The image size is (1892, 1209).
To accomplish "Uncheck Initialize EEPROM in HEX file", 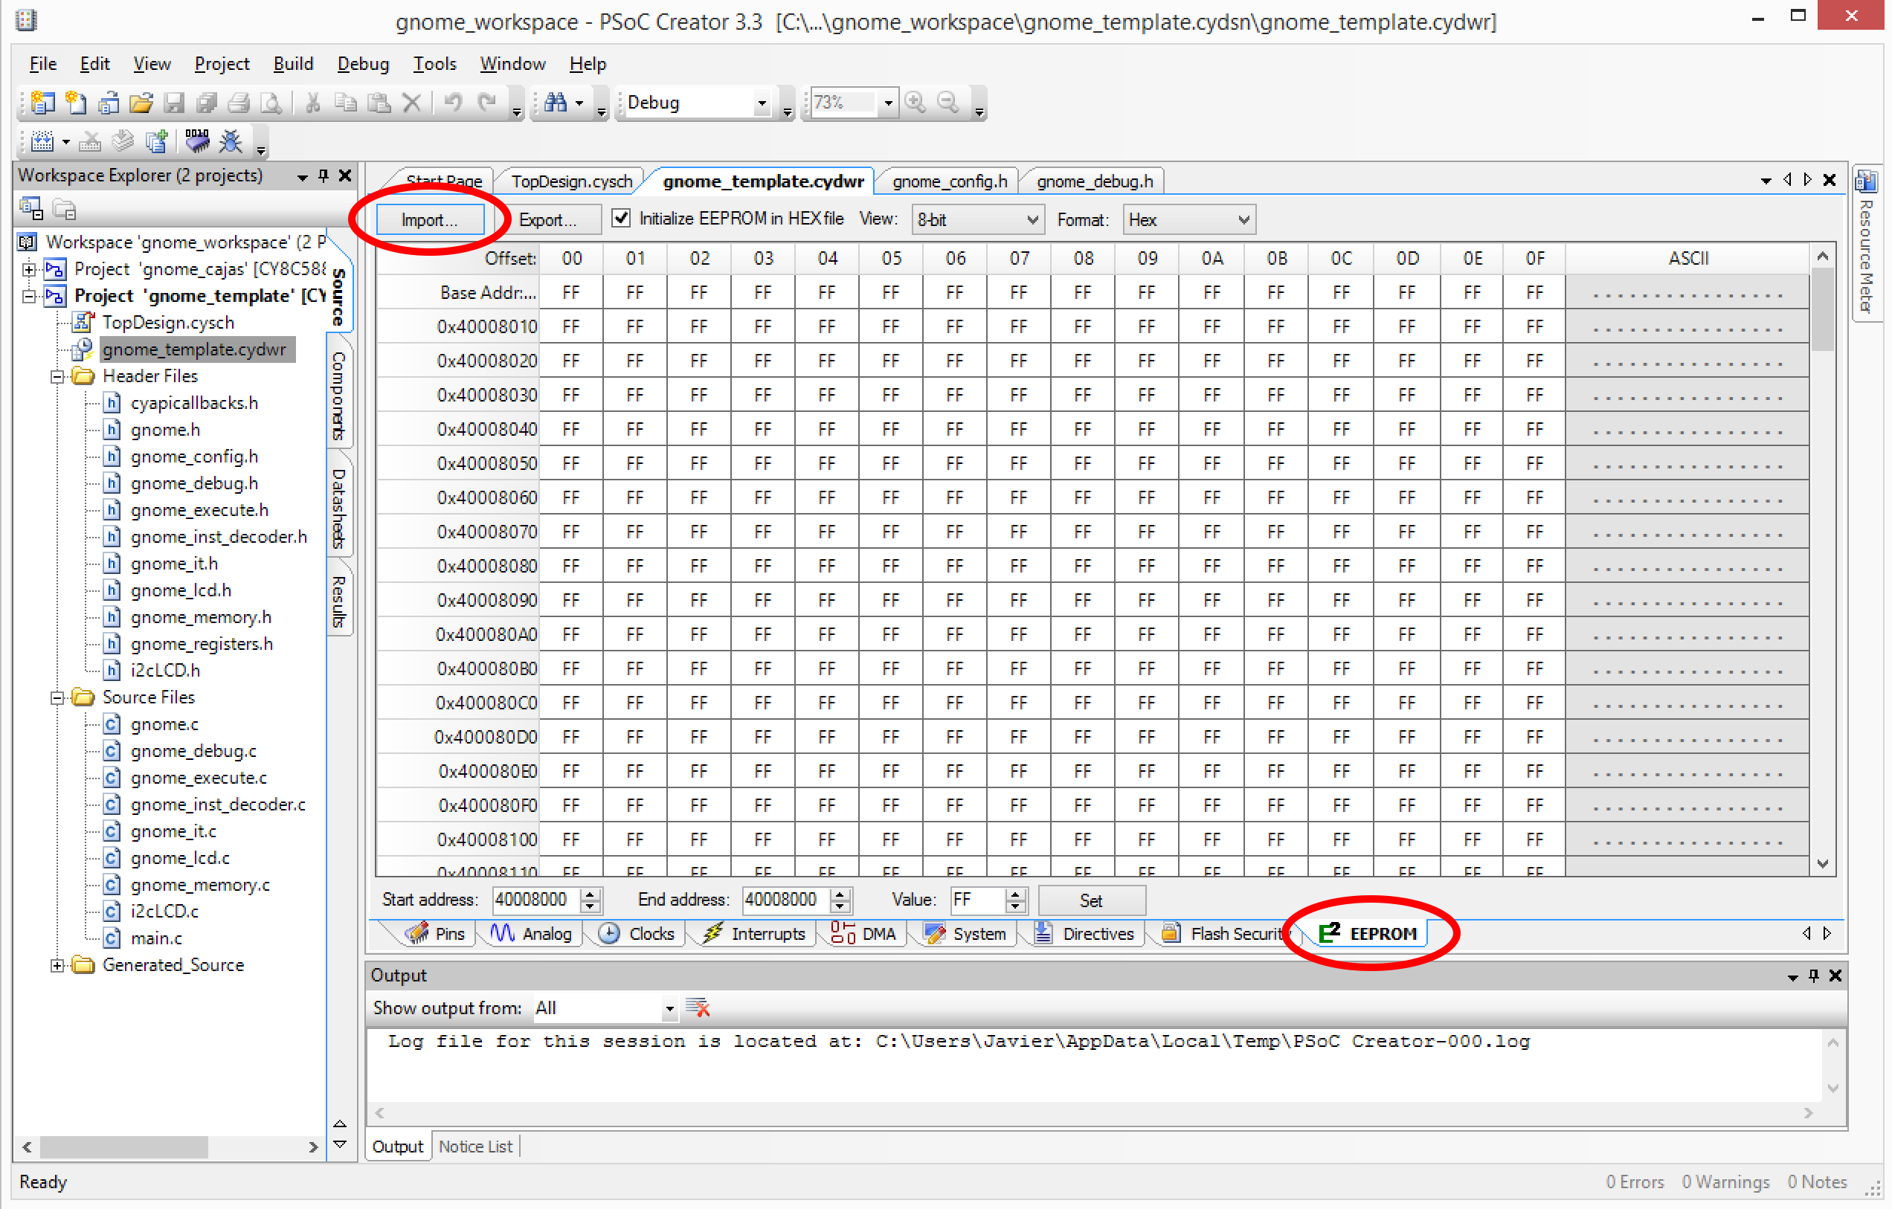I will 621,219.
